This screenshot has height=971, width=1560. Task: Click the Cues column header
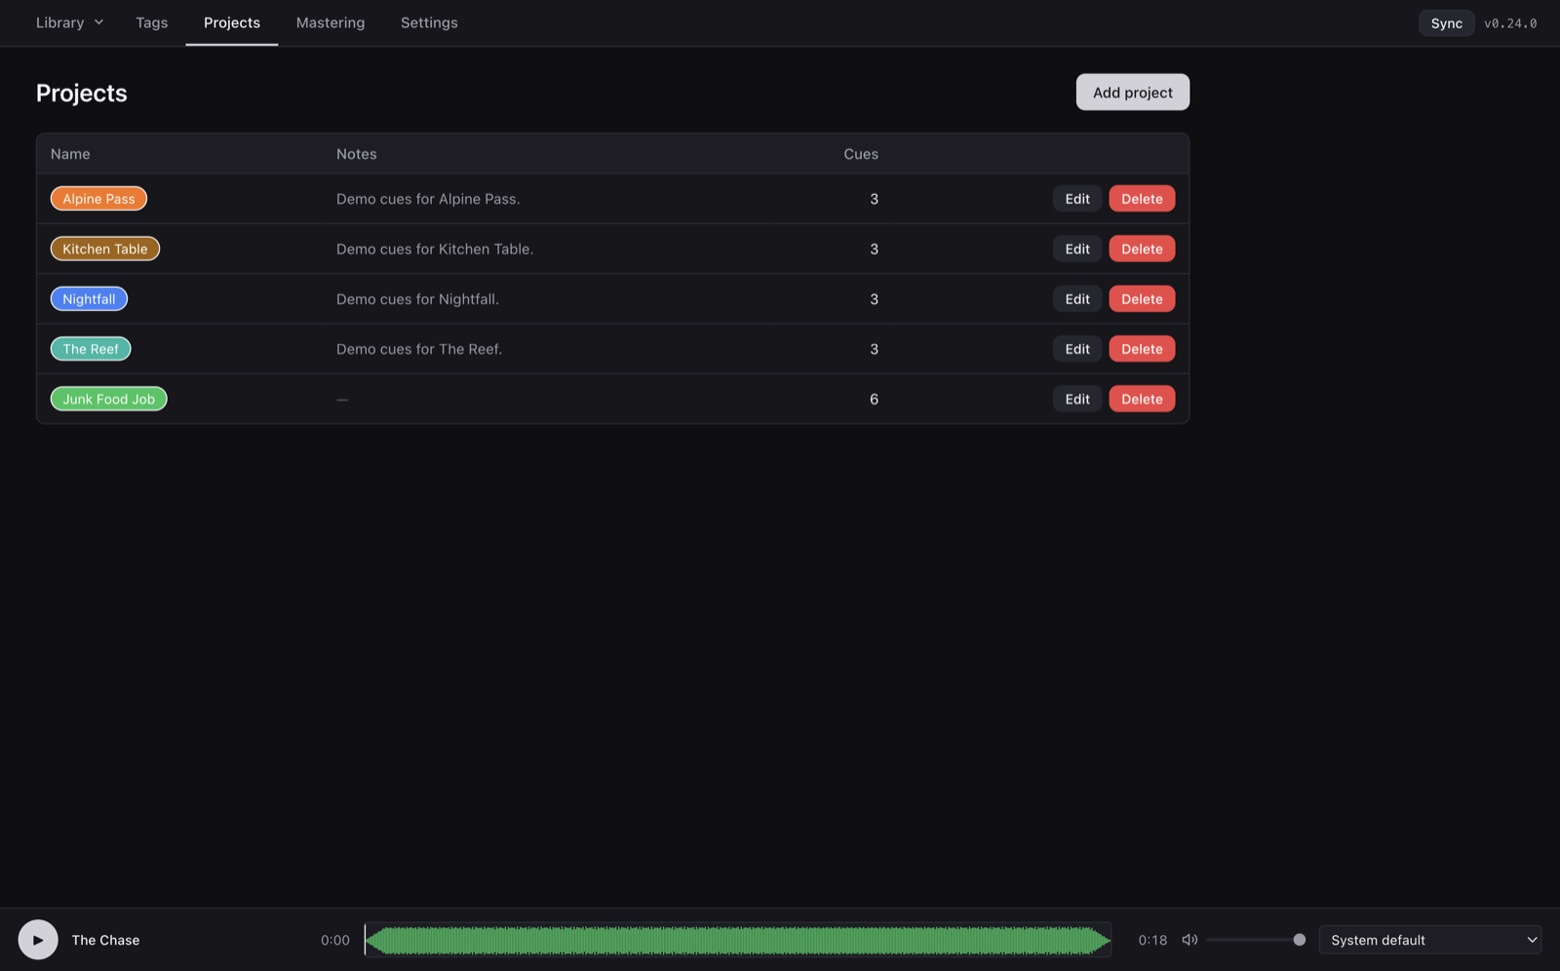pos(861,154)
